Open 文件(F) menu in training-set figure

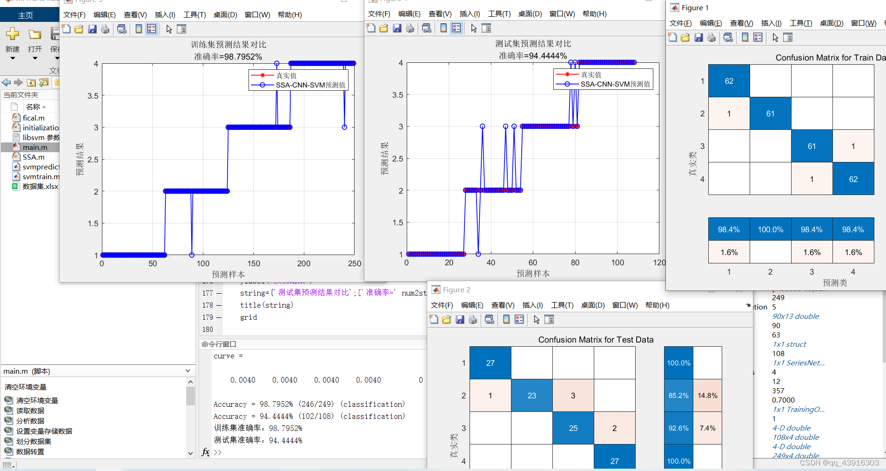tap(74, 14)
